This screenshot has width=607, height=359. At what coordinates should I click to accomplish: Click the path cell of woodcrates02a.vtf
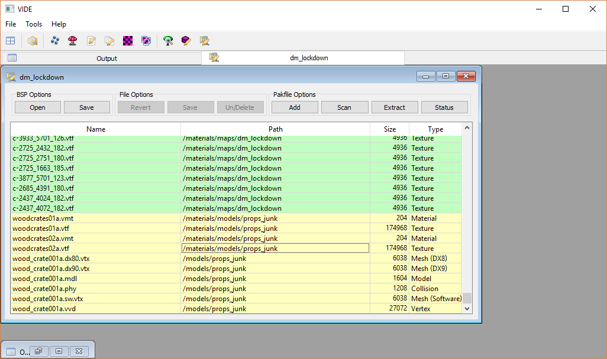(275, 249)
